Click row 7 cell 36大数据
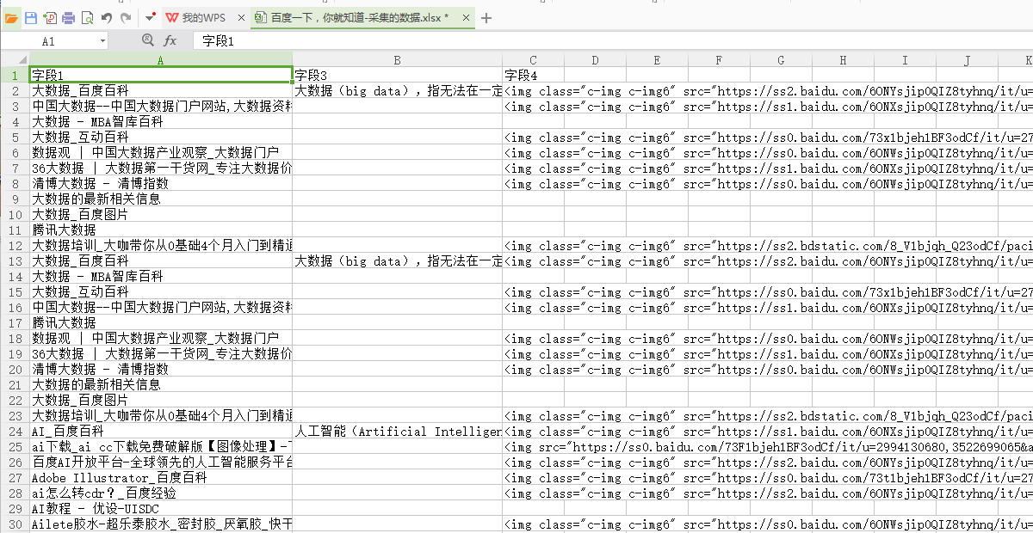 (161, 168)
